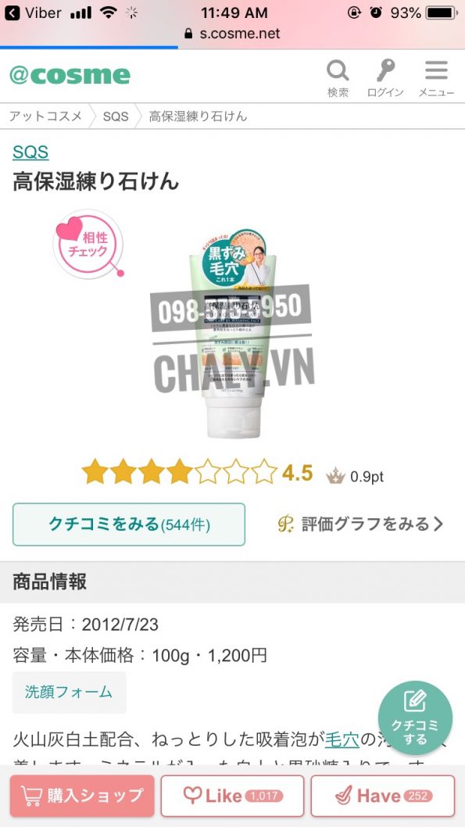Tap the 購入ショップ cart button
Image resolution: width=465 pixels, height=827 pixels.
point(82,796)
